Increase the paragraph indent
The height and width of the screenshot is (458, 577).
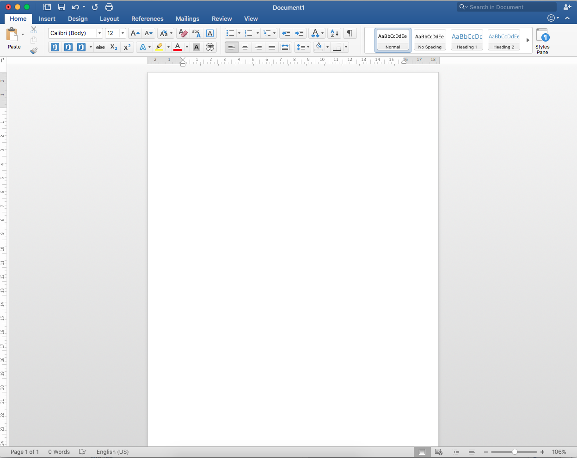[x=299, y=33]
